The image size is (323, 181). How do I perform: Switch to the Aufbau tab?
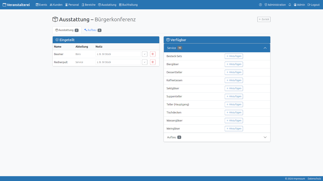point(93,30)
